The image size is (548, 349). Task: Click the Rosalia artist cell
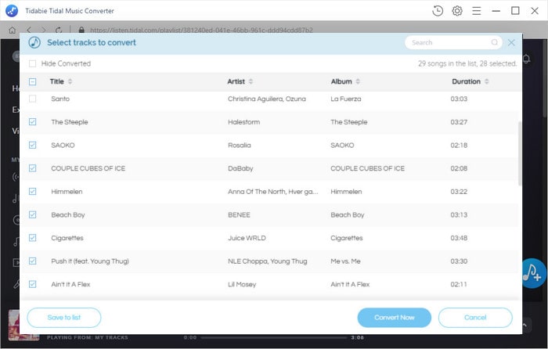coord(239,145)
